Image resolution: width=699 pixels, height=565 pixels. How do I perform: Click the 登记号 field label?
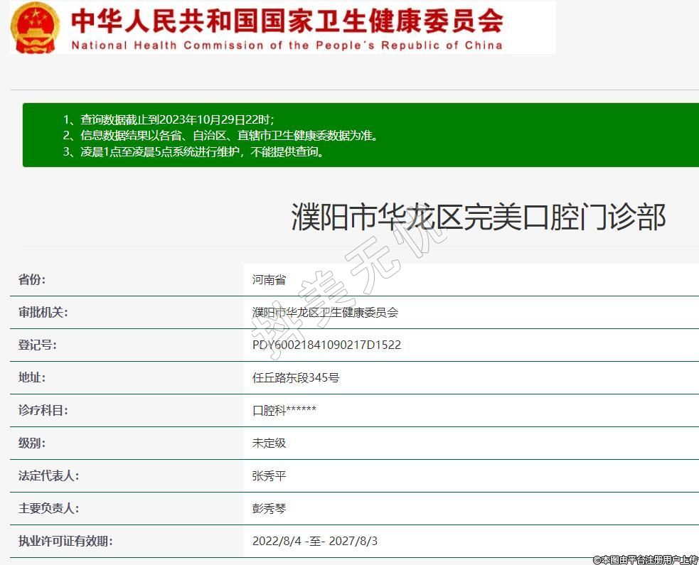[x=37, y=345]
